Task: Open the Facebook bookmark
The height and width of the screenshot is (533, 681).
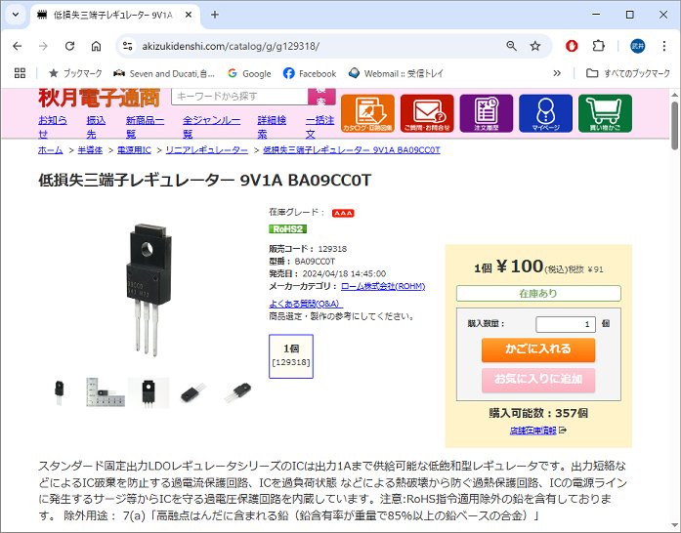Action: pyautogui.click(x=310, y=73)
